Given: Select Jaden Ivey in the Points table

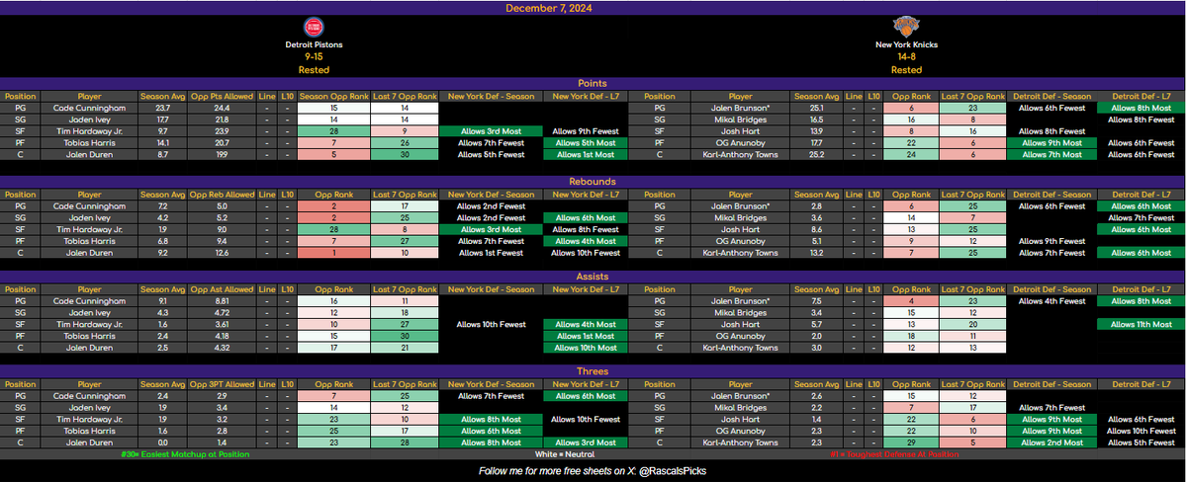Looking at the screenshot, I should click(x=90, y=119).
